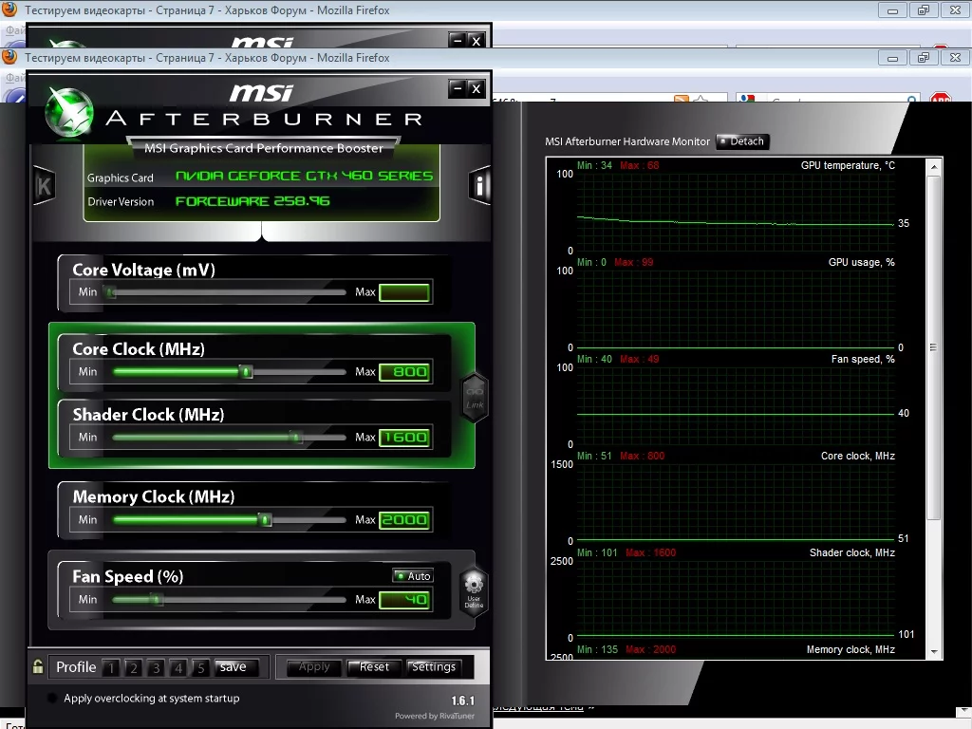
Task: Click the Memory Clock slider thumb
Action: click(x=266, y=520)
